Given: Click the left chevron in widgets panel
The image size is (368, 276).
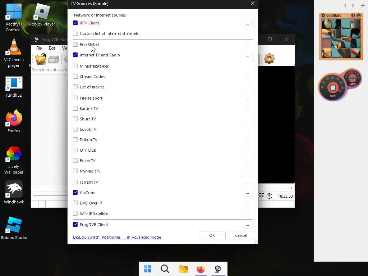Looking at the screenshot, I should click(345, 6).
